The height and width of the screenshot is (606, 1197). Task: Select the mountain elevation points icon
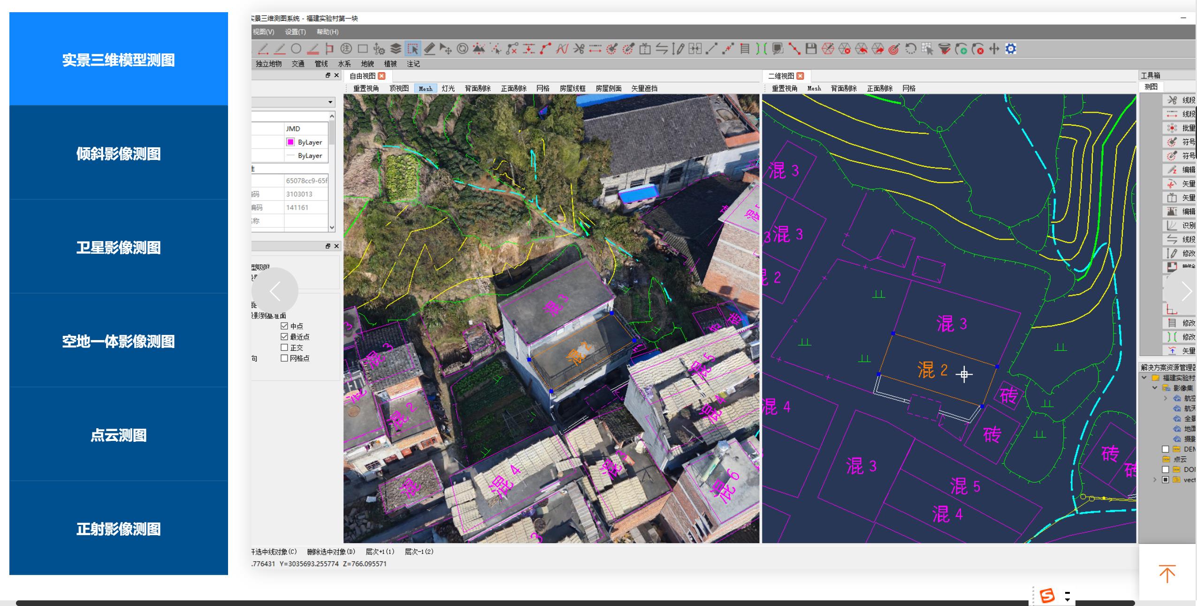tap(479, 49)
